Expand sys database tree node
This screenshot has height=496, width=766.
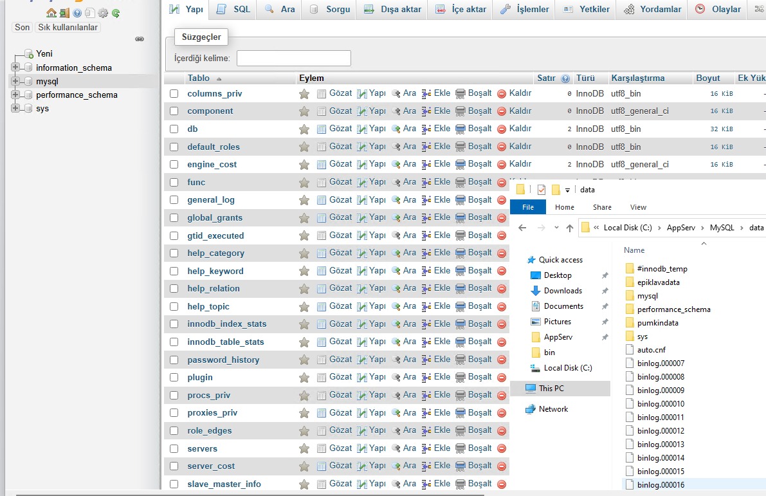15,108
